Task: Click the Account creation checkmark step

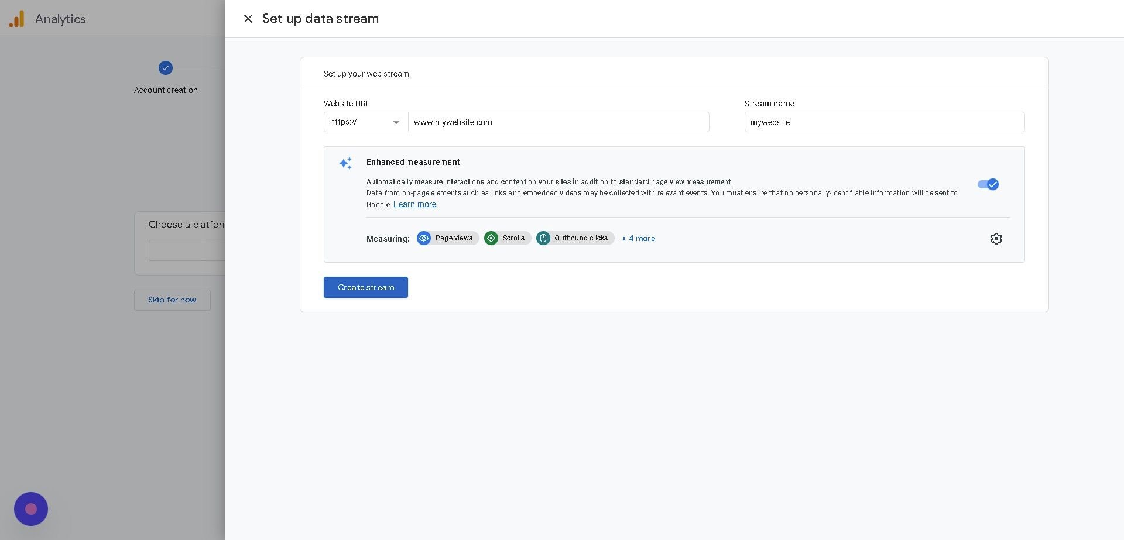Action: (x=166, y=68)
